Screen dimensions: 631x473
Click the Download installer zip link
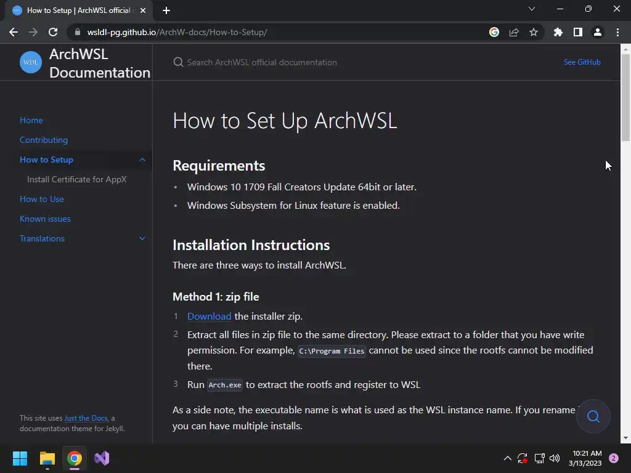210,317
